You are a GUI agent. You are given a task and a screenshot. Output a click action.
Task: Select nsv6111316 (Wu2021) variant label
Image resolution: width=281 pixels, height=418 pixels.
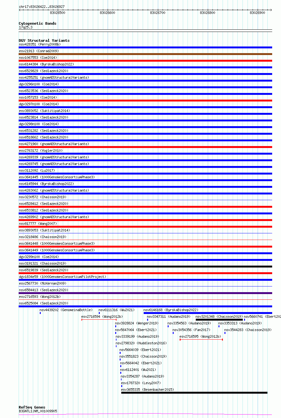pos(117,310)
